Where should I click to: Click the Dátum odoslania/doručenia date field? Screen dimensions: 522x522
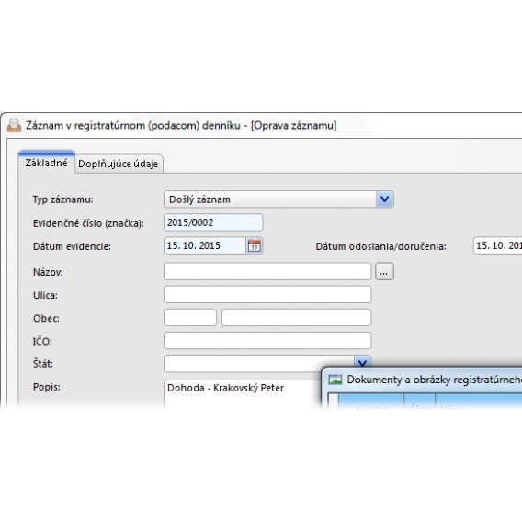(x=498, y=246)
